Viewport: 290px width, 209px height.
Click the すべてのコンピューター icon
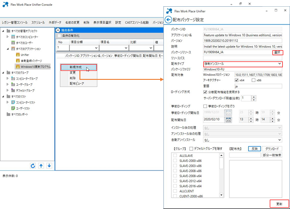(x=13, y=37)
